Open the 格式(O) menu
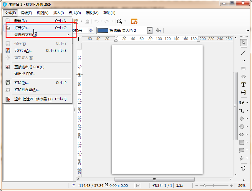This screenshot has height=191, width=252. coord(74,13)
